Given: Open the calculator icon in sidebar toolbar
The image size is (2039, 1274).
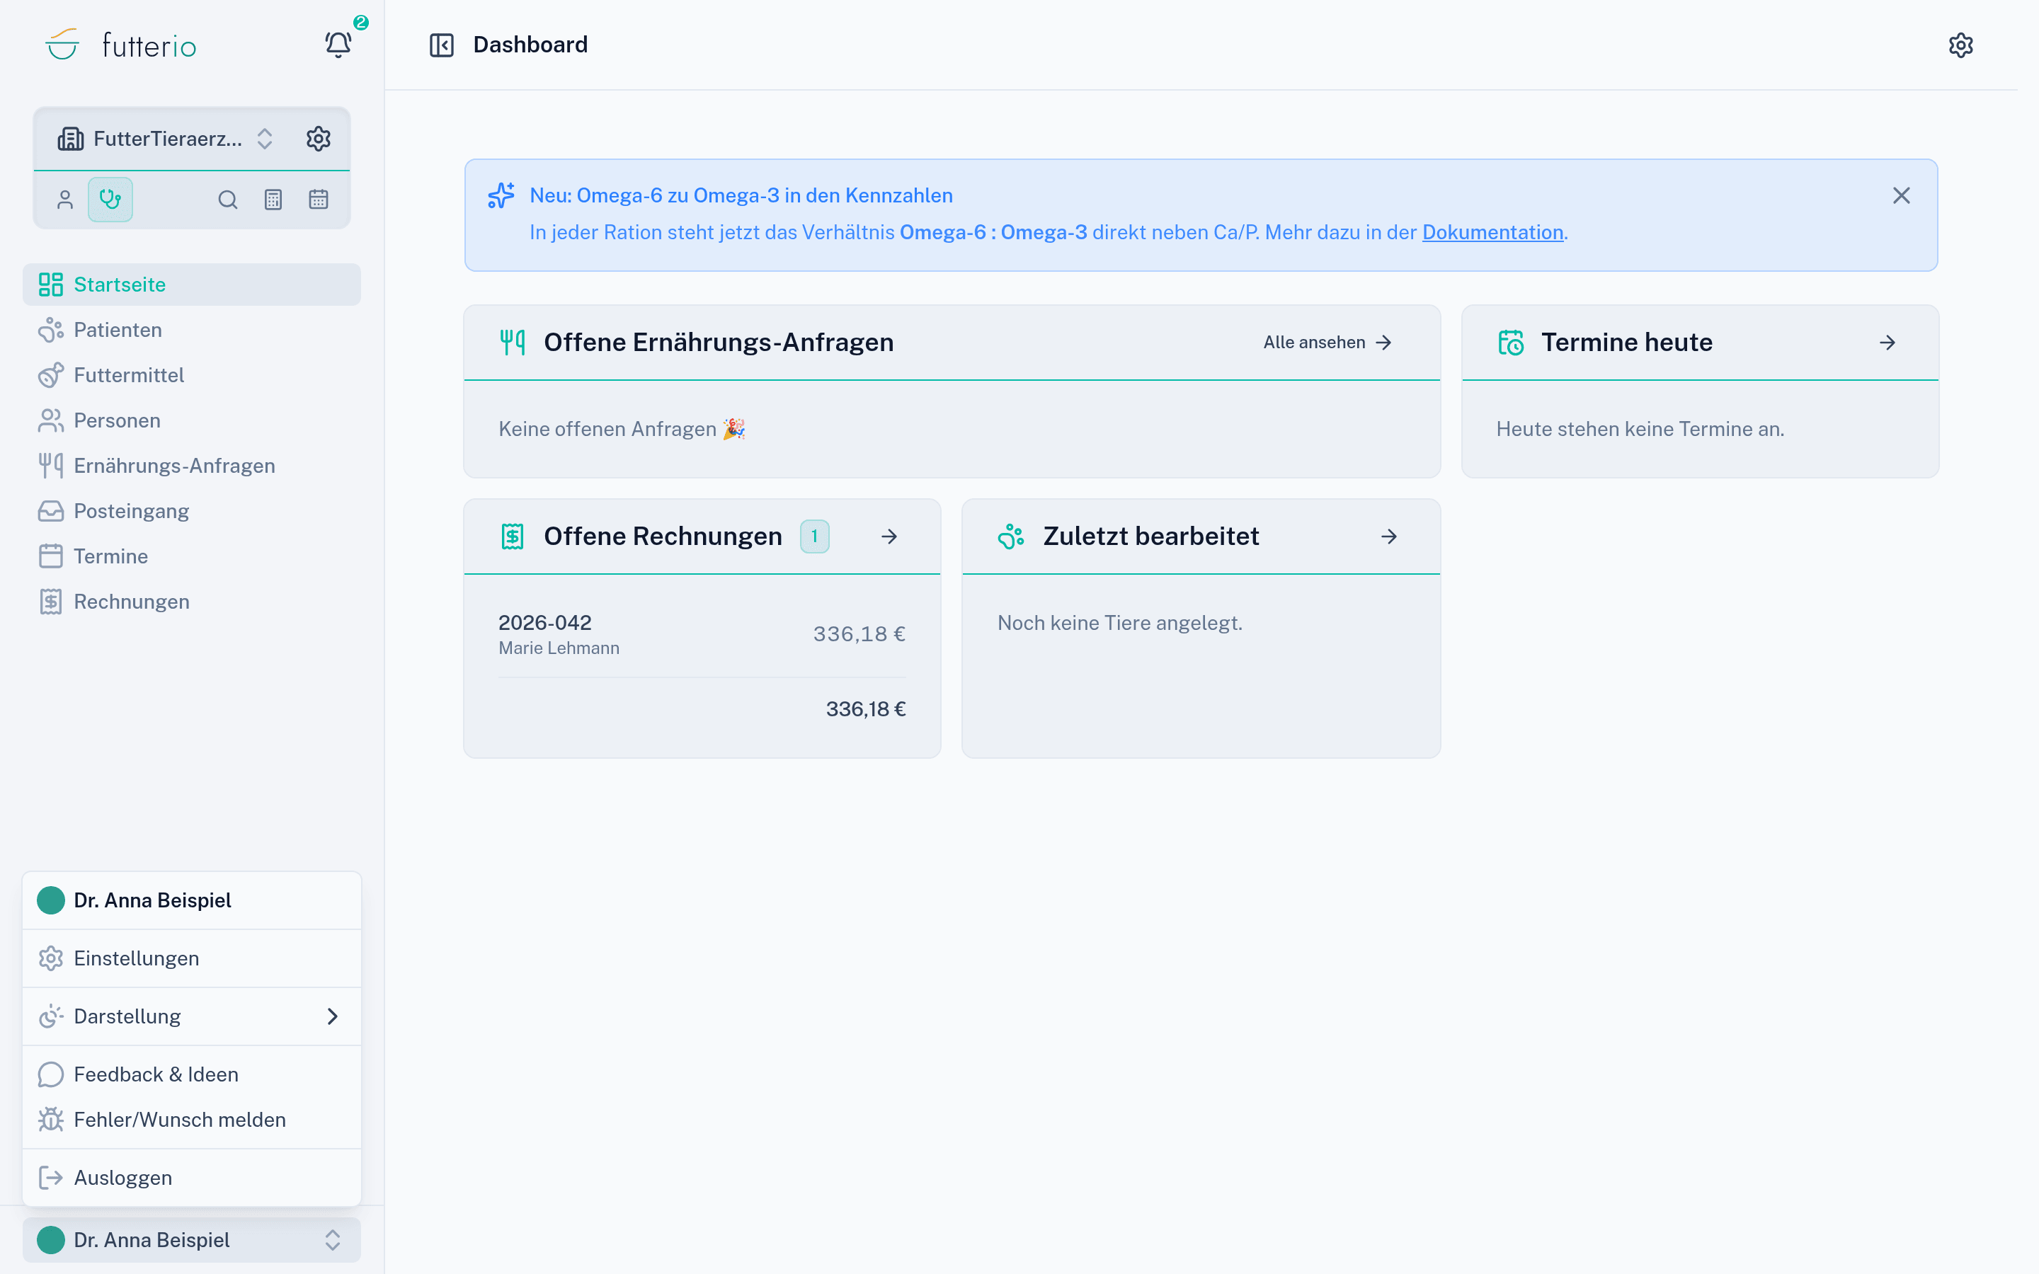Looking at the screenshot, I should pos(273,200).
